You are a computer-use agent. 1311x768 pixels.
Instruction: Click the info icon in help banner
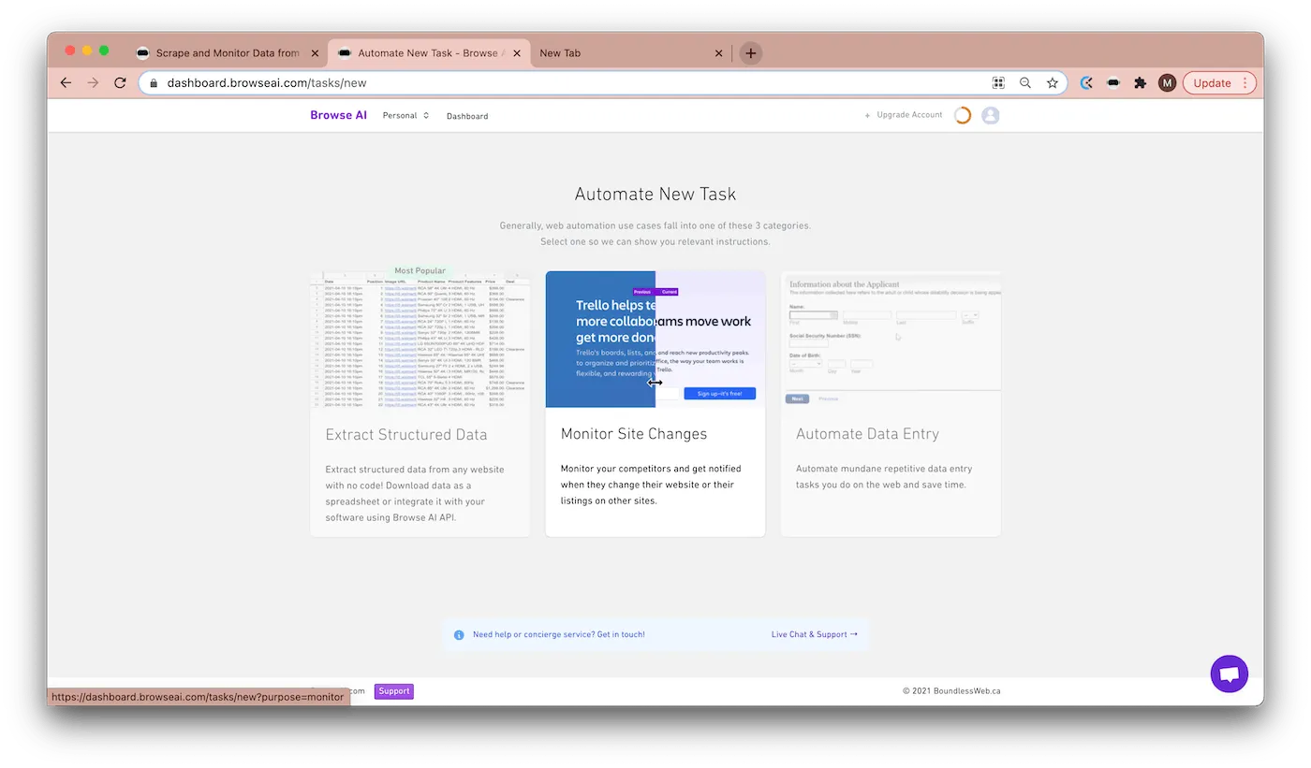[x=459, y=634]
